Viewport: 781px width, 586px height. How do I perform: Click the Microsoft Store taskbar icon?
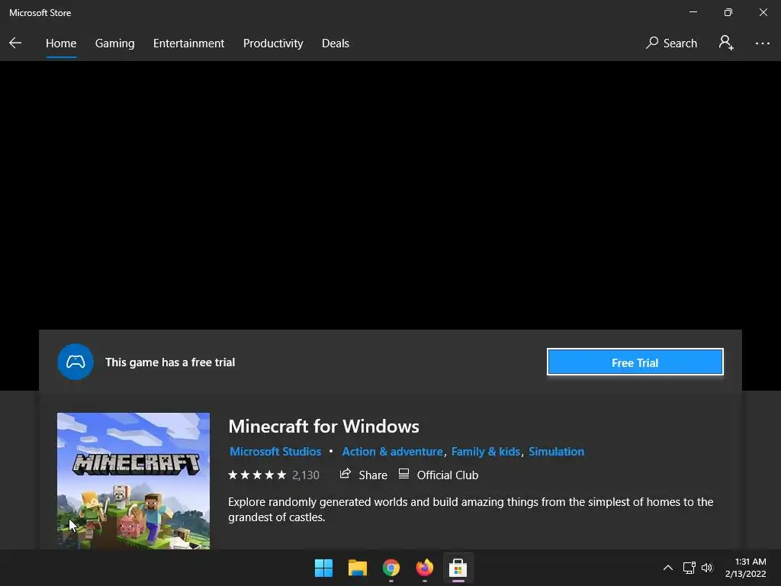pos(458,568)
